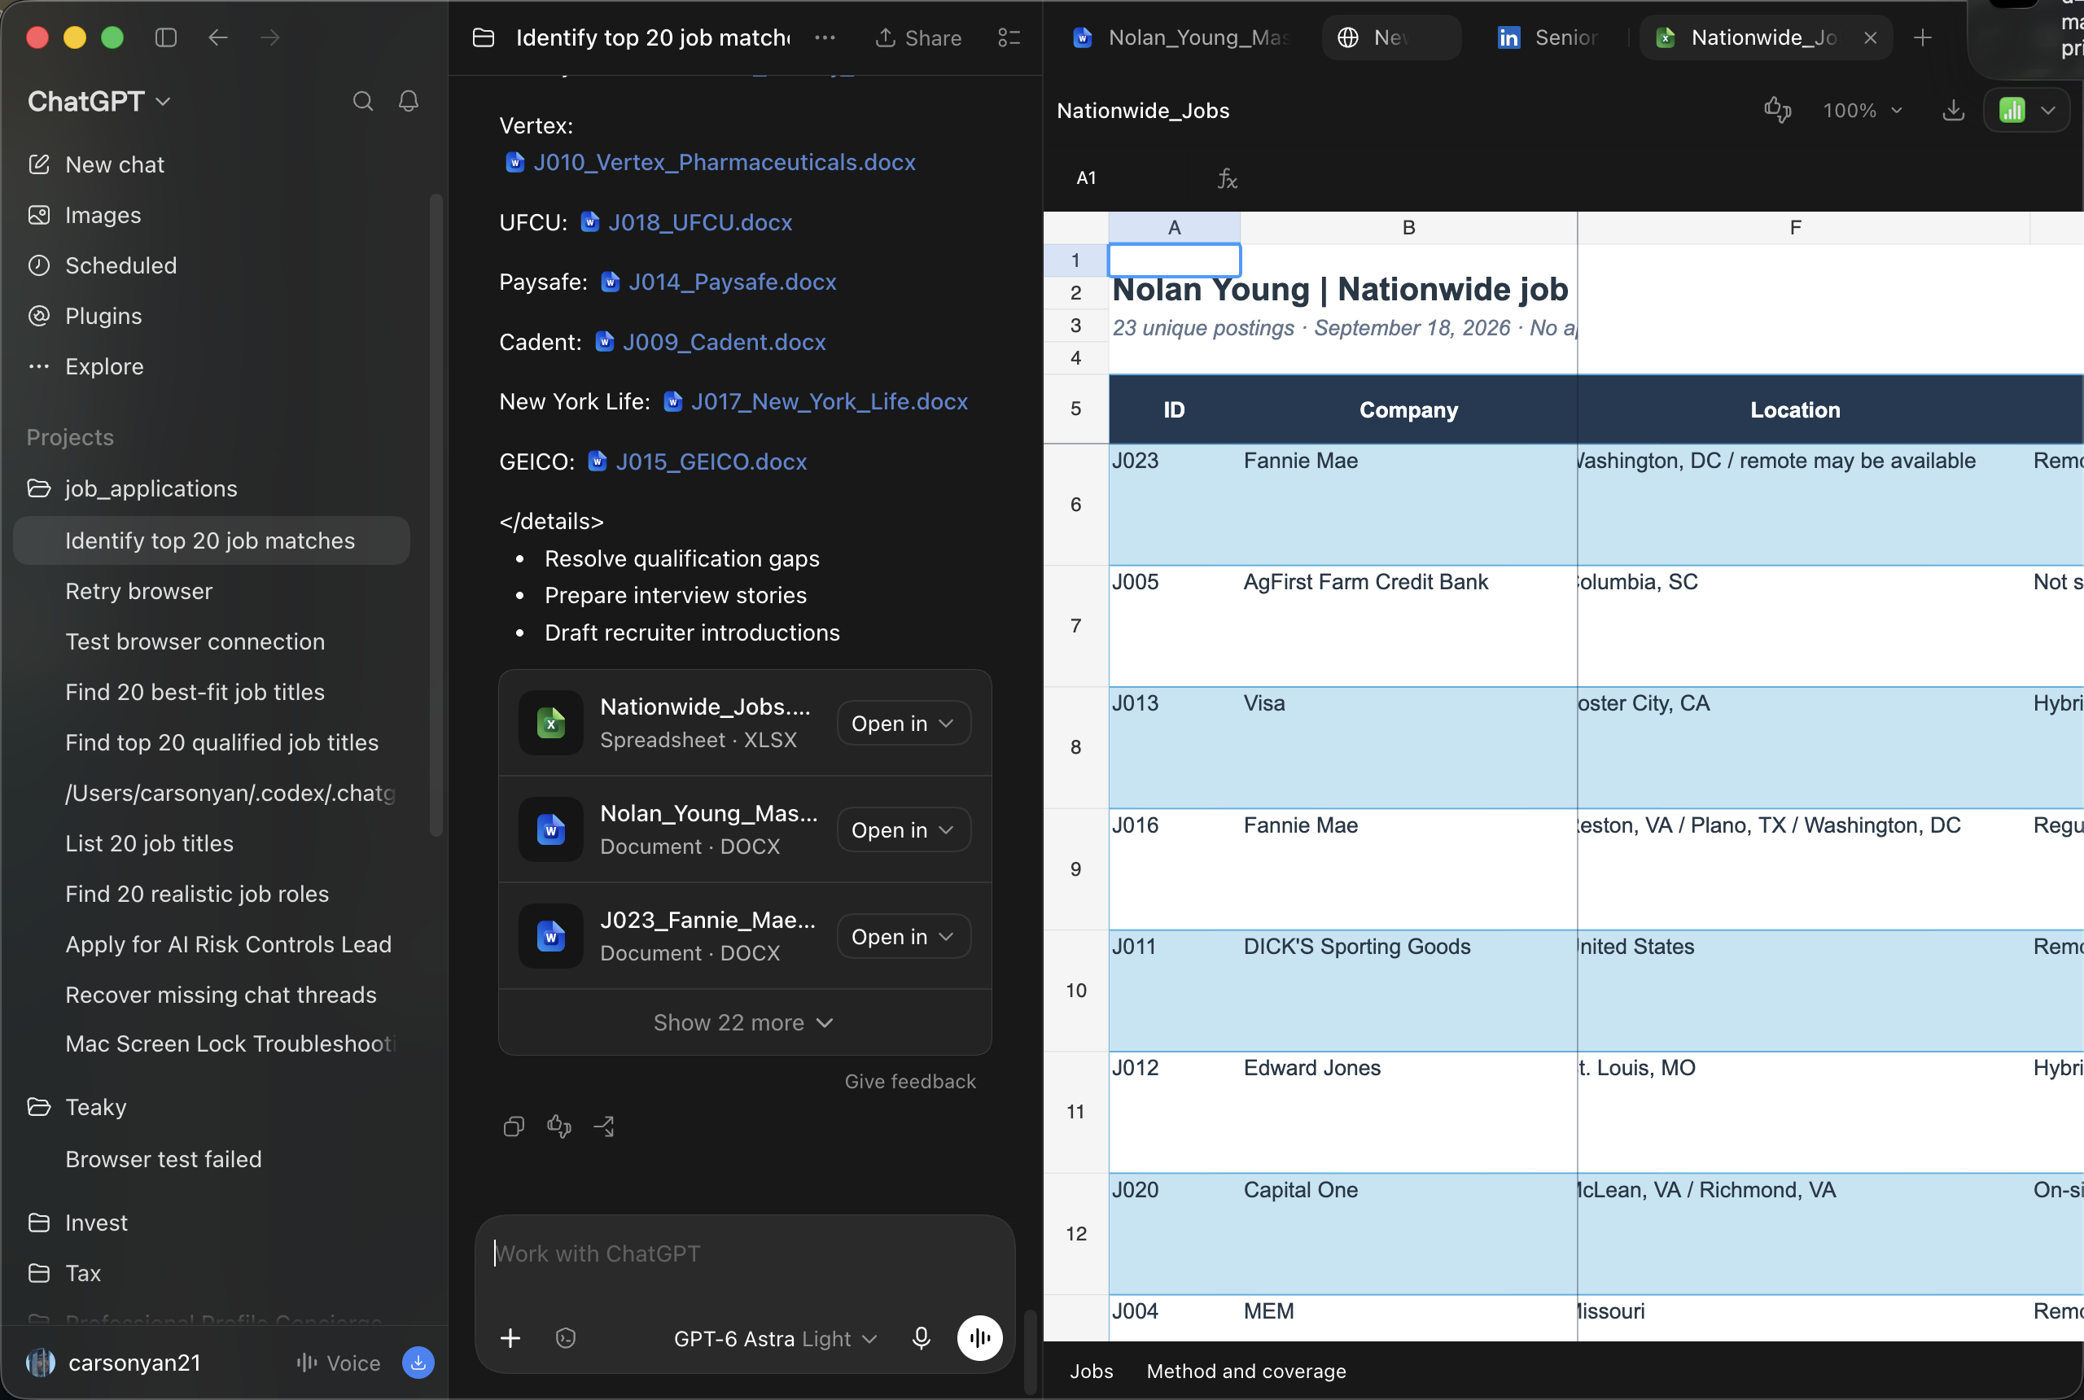Click the feedback thumbs icon in spreadsheet toolbar

(1777, 111)
